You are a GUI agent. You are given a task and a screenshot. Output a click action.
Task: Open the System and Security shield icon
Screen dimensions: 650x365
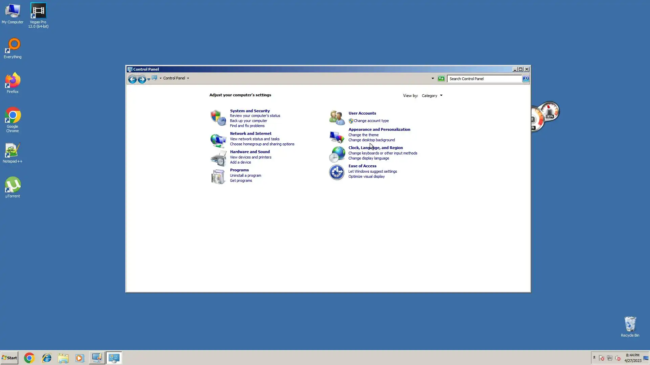(218, 118)
